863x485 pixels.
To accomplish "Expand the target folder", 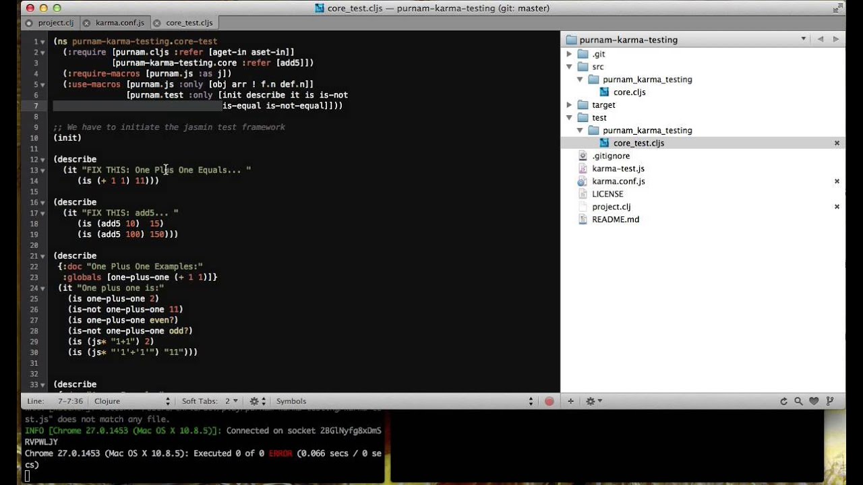I will click(x=569, y=105).
